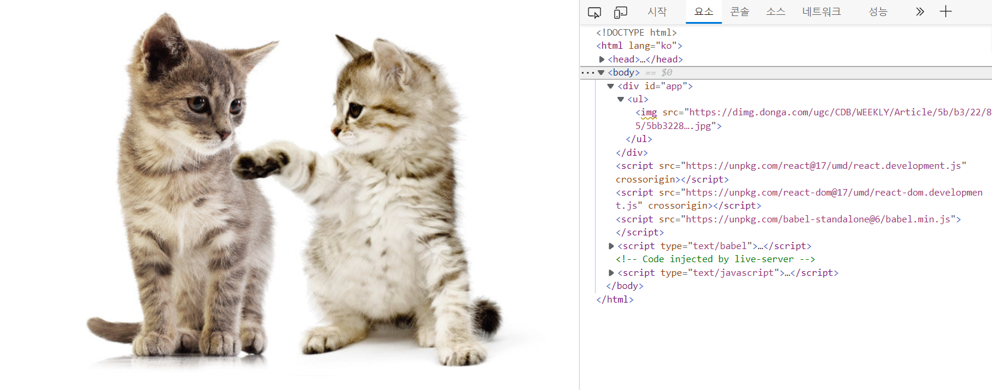
Task: Select the closing </script> tag after babel link
Action: (640, 232)
